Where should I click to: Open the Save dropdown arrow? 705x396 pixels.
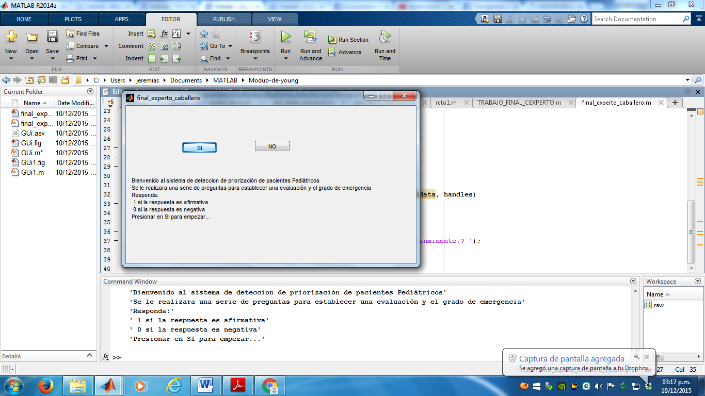point(52,58)
